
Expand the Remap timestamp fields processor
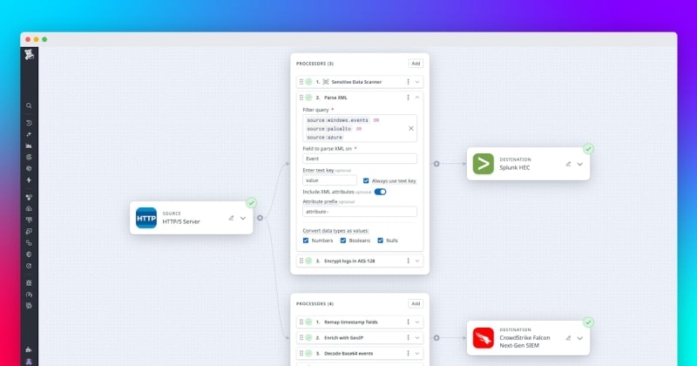pos(417,322)
